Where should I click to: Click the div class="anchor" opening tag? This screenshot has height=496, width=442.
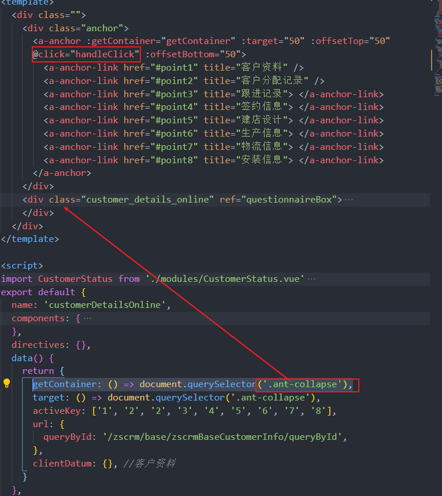76,28
